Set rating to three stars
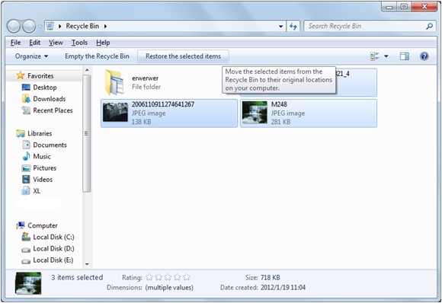The width and height of the screenshot is (442, 303). [x=168, y=278]
